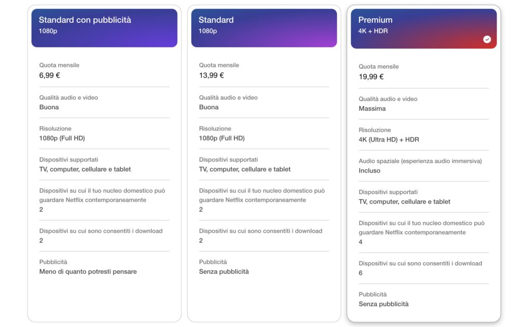Click 1080p (Full HD) in the Standard card
The width and height of the screenshot is (532, 327).
[x=222, y=139]
